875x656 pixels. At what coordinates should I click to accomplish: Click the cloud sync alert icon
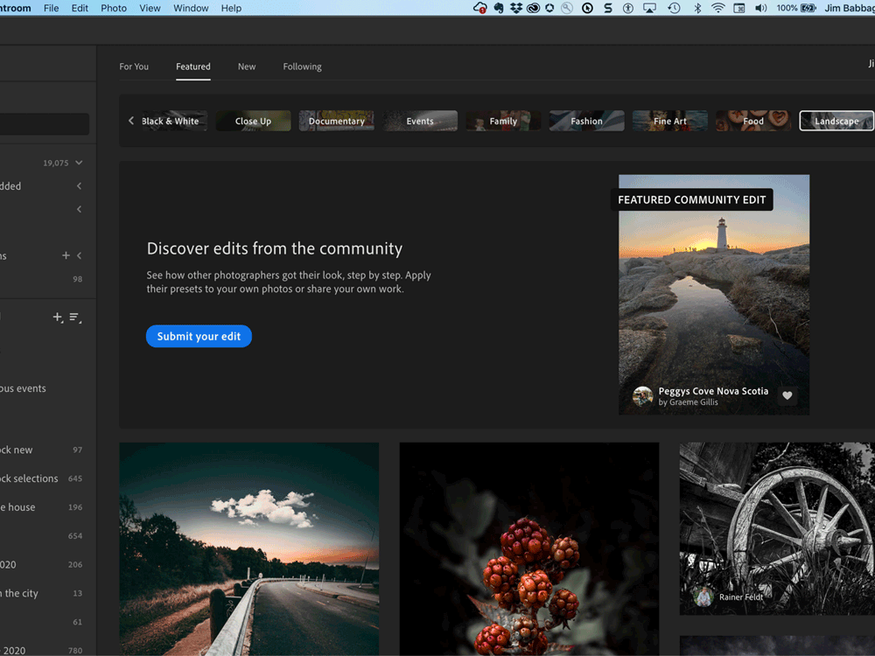[x=479, y=8]
